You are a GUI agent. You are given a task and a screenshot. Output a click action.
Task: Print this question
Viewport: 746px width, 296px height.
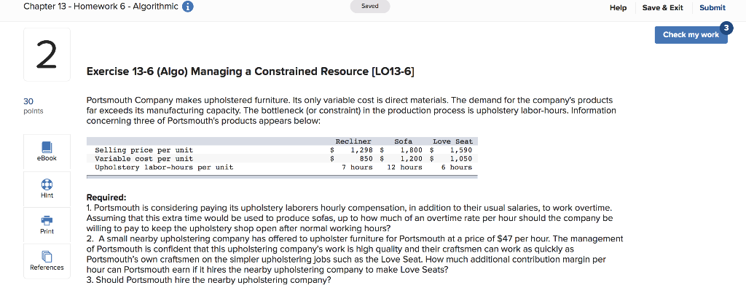click(47, 224)
